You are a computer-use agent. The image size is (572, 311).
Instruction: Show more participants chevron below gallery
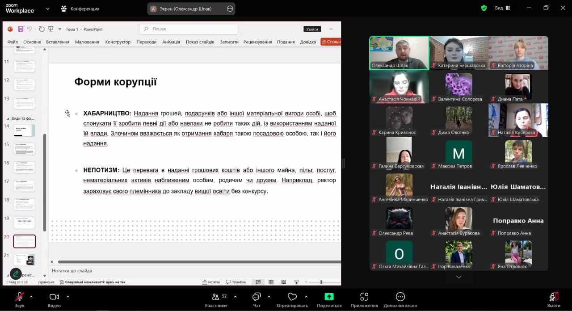click(x=458, y=277)
